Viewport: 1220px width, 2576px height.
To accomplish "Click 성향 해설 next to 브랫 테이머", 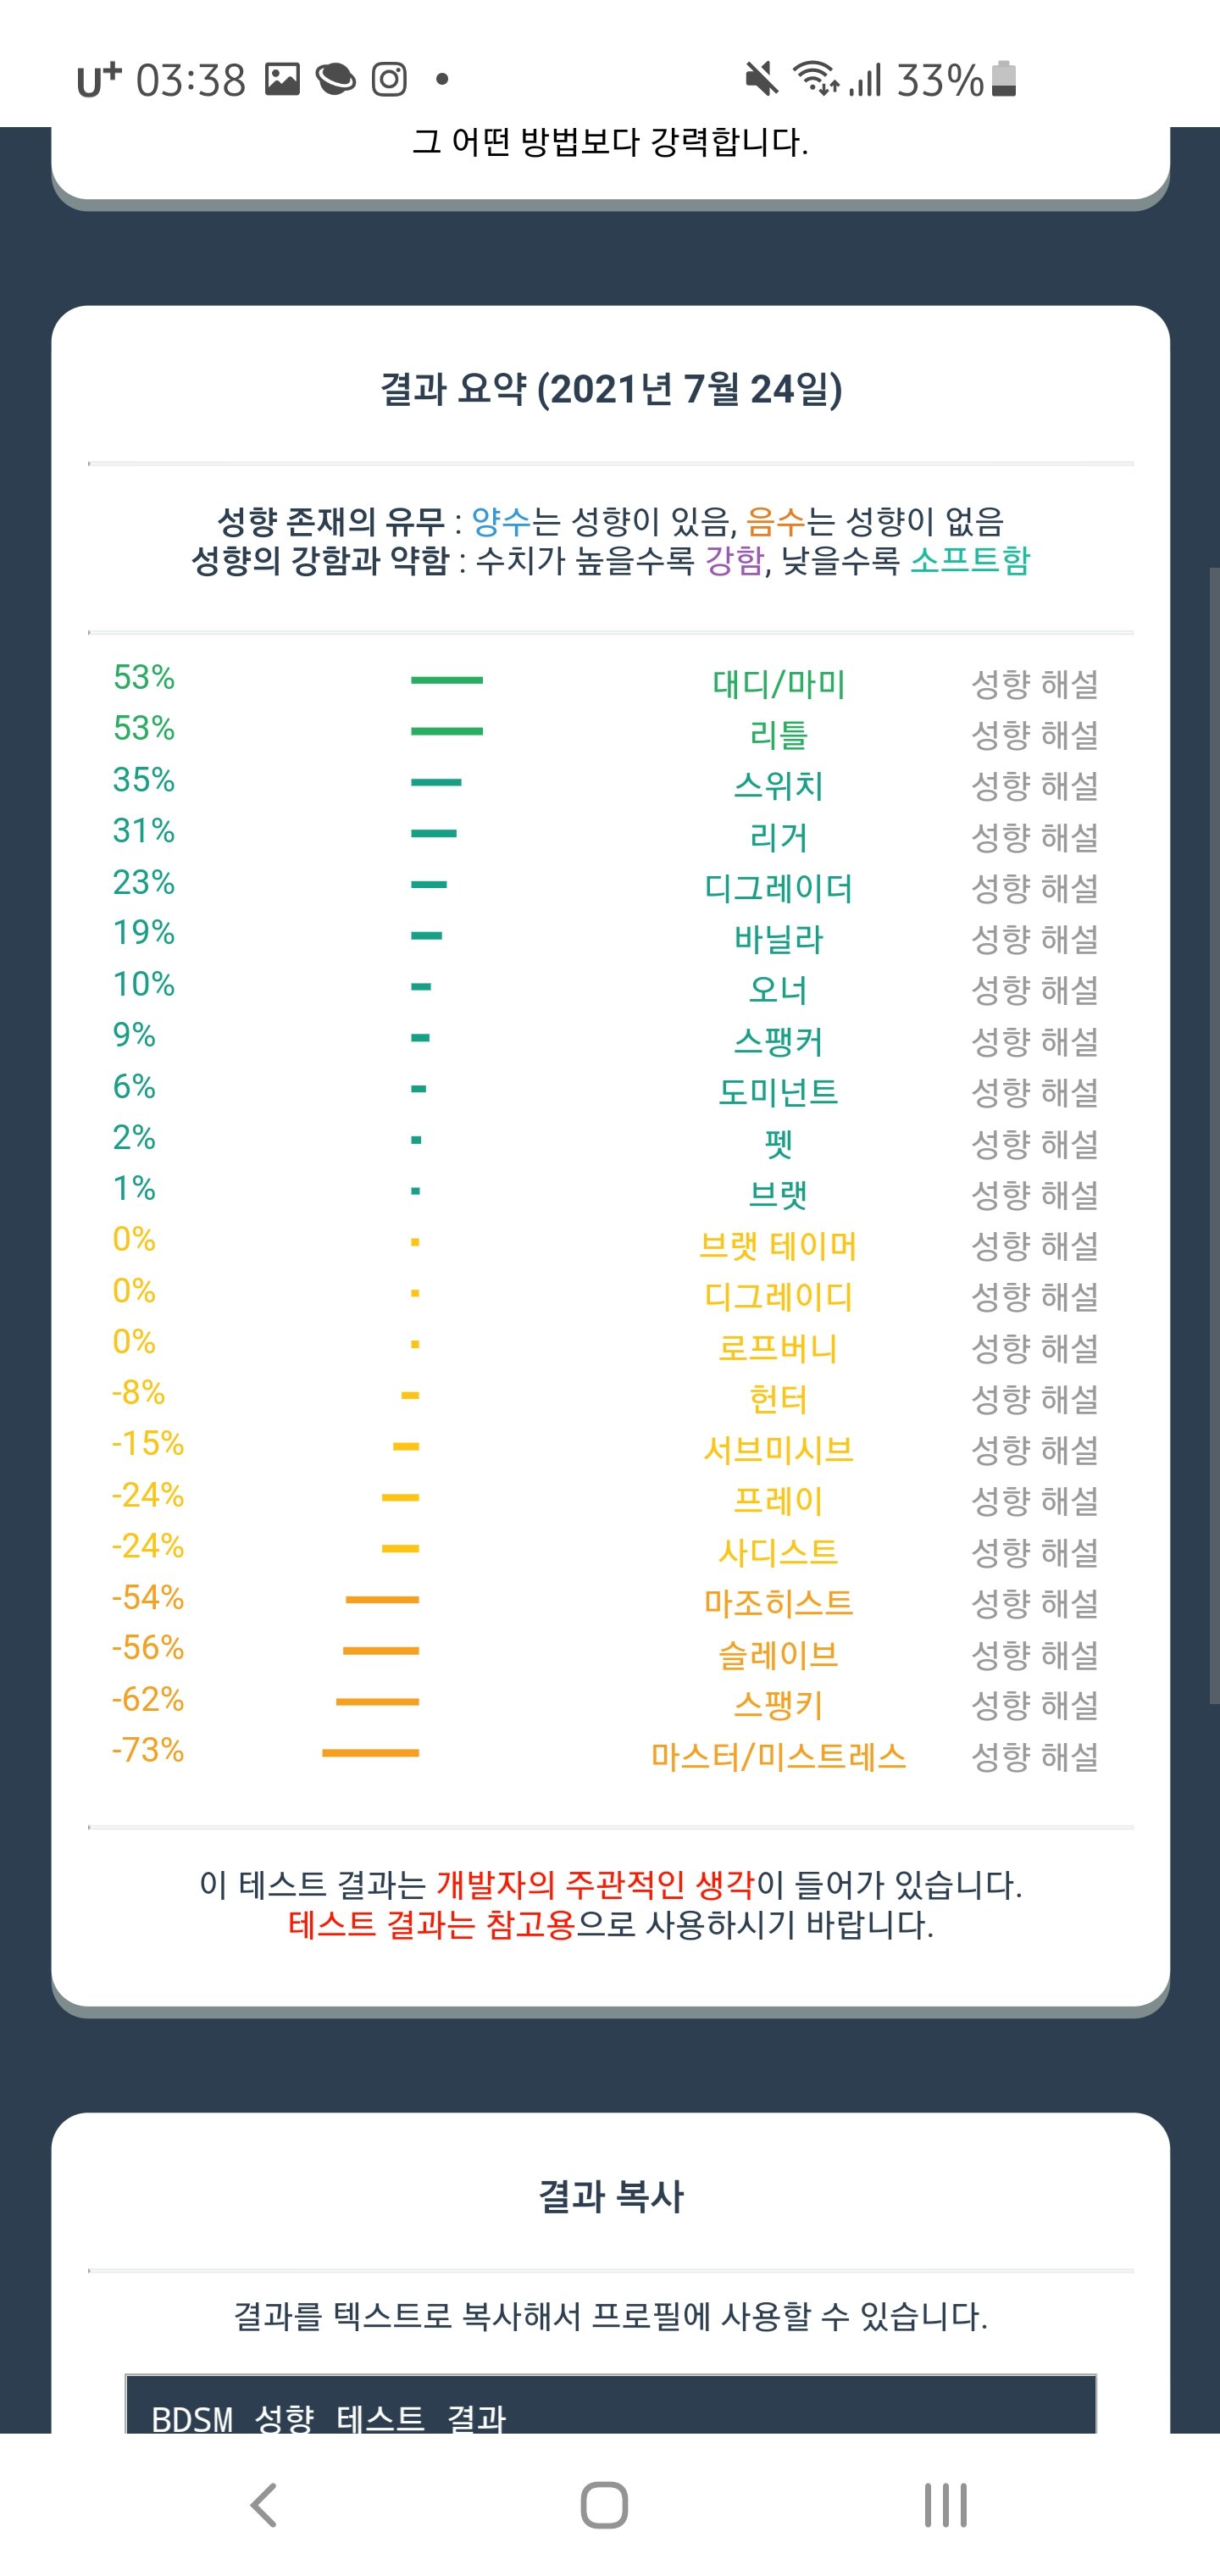I will (1034, 1246).
